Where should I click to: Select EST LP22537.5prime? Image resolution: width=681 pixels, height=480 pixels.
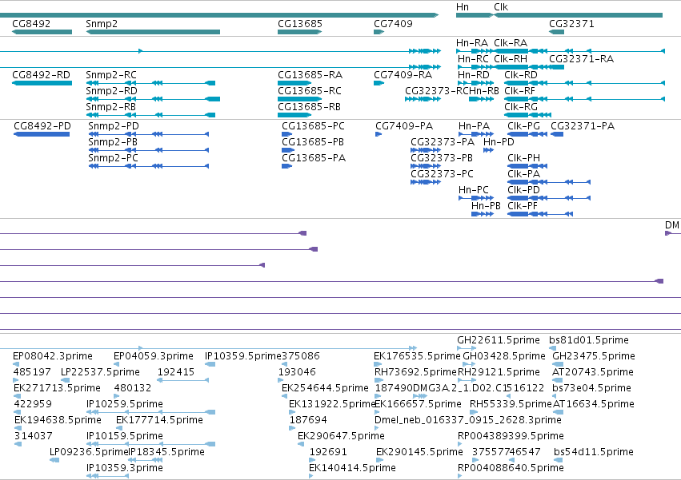click(x=100, y=372)
